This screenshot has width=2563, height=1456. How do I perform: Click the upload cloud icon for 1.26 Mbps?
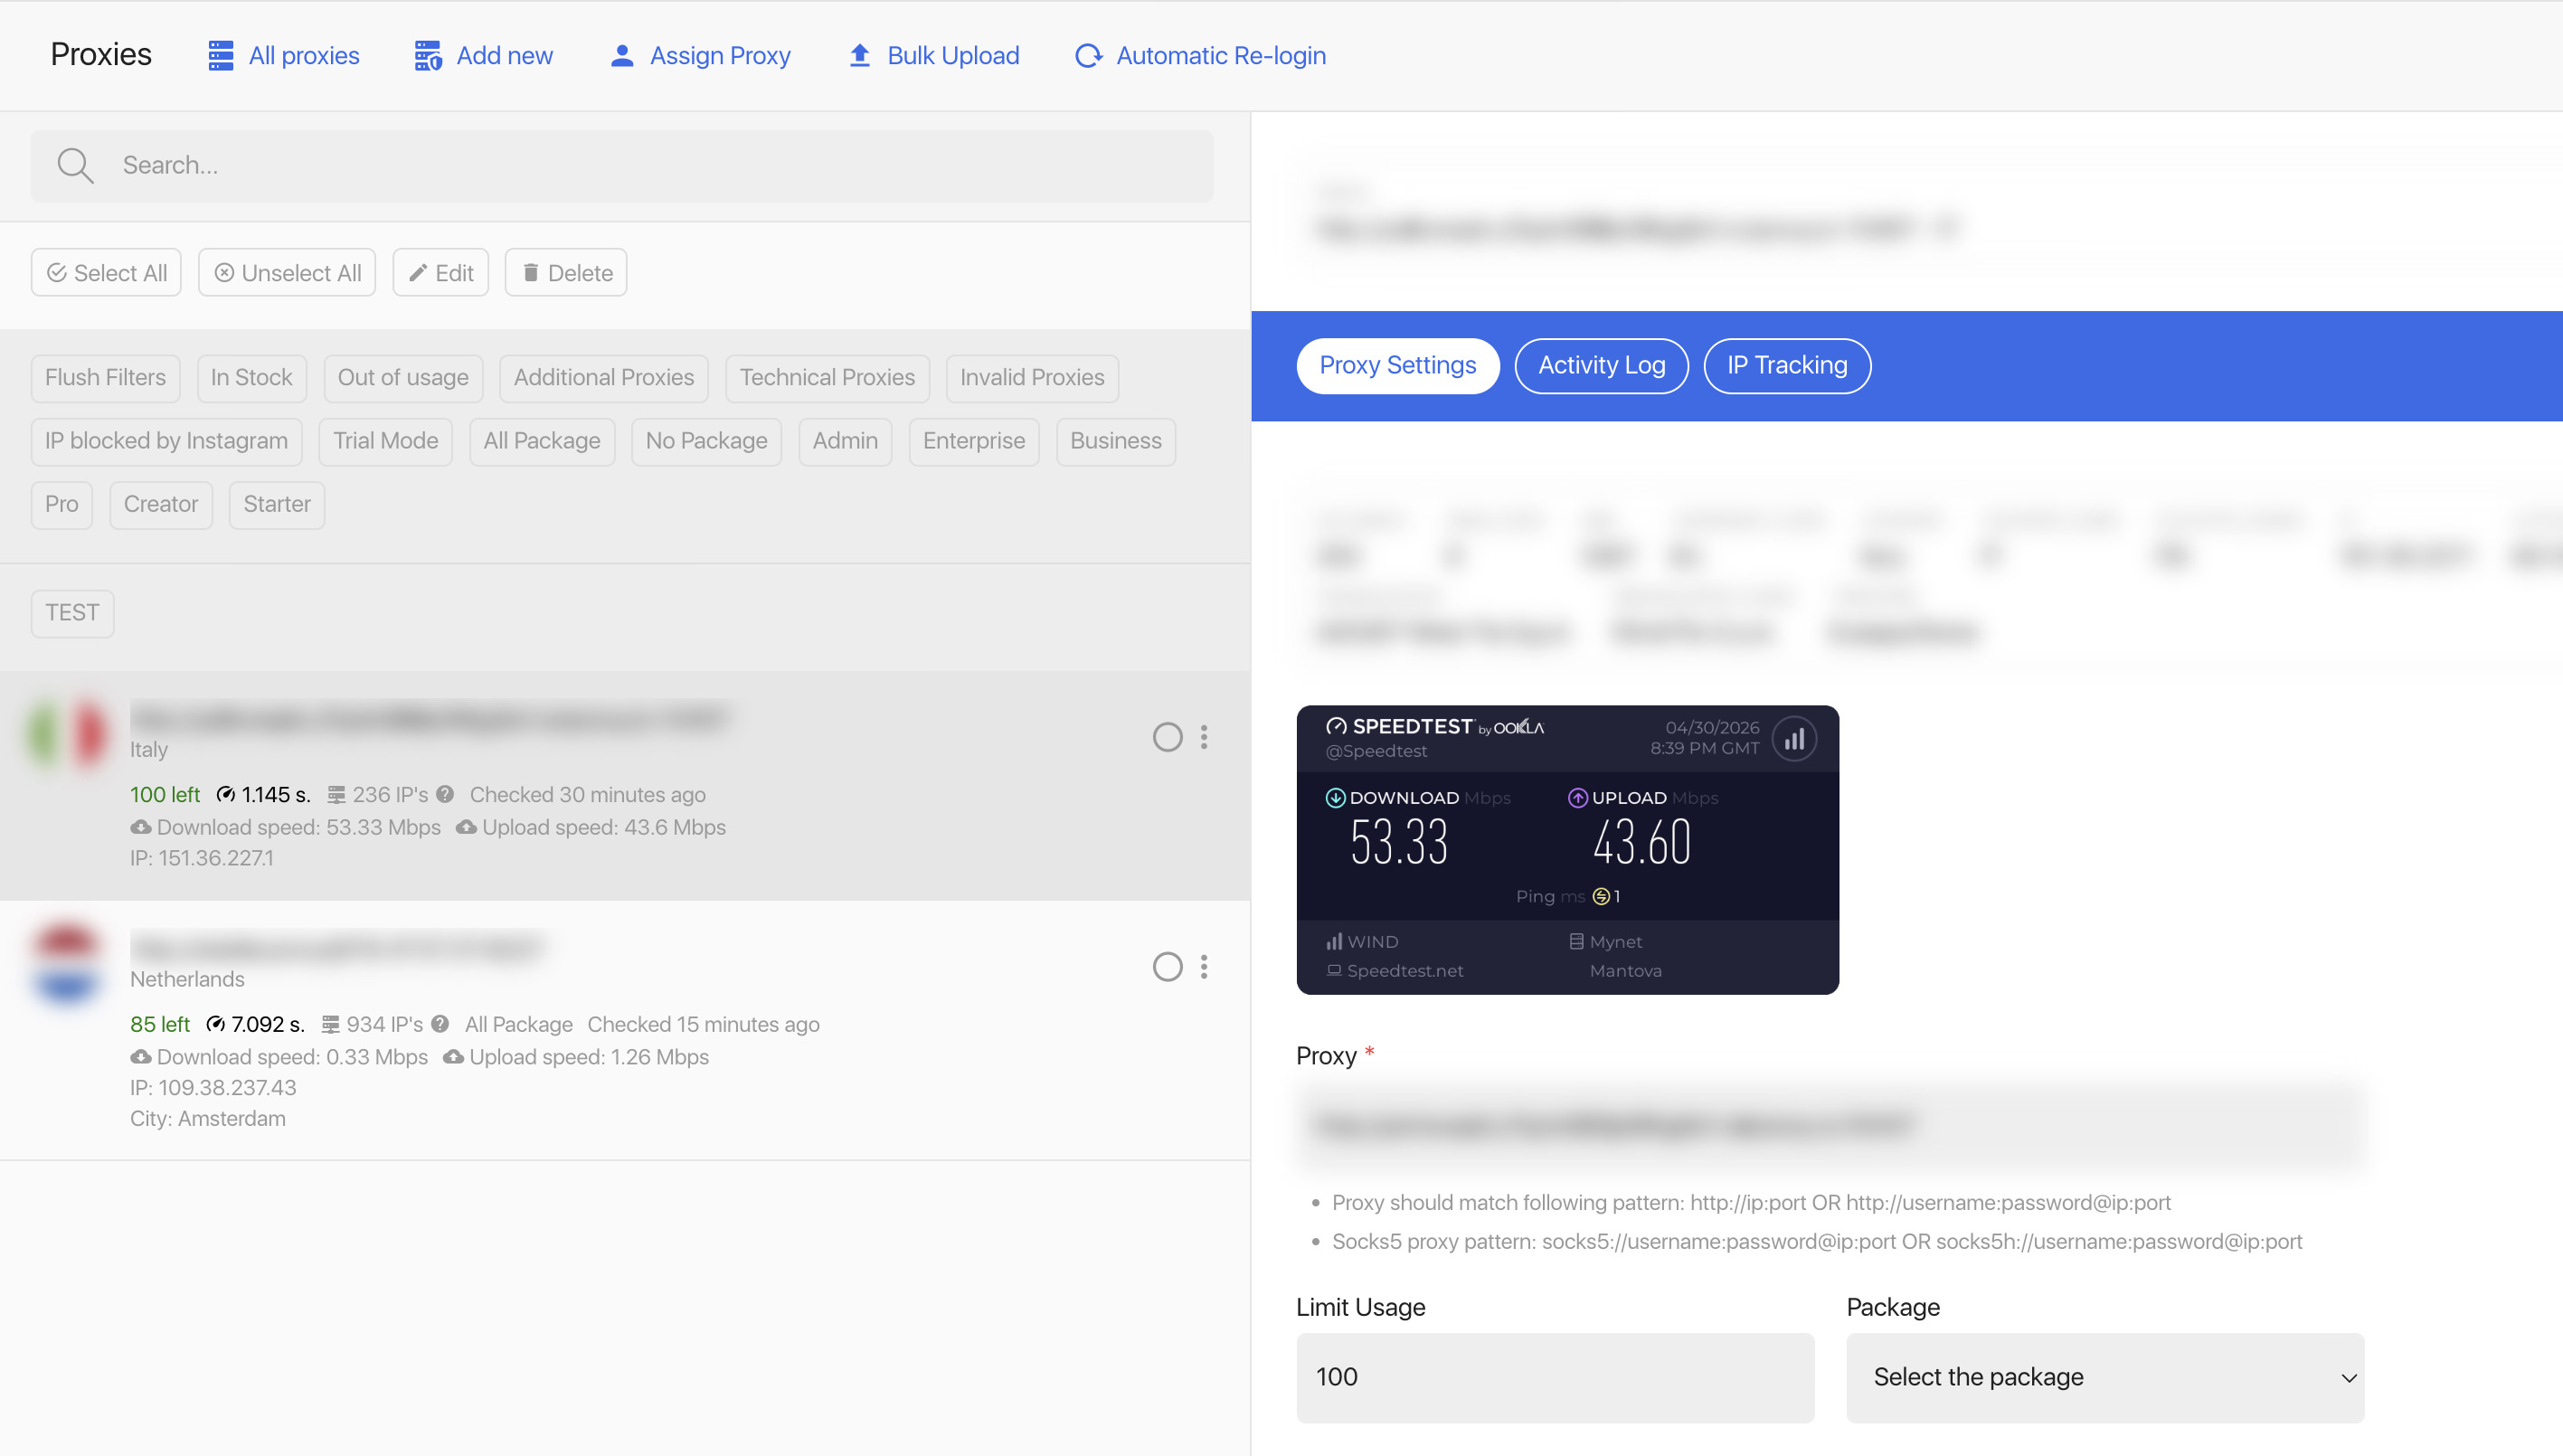453,1057
